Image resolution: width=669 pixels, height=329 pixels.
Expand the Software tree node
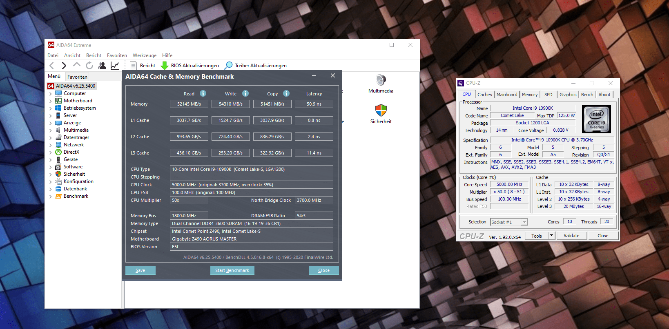51,167
